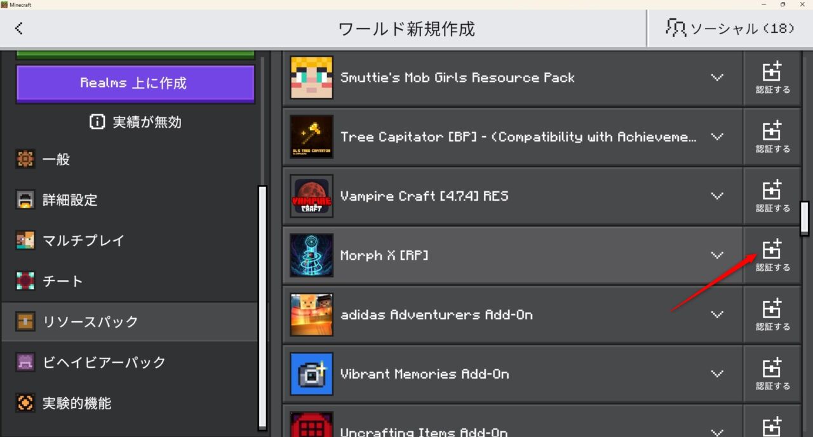Click the pack list scrollbar handle
The height and width of the screenshot is (437, 813).
pyautogui.click(x=805, y=218)
